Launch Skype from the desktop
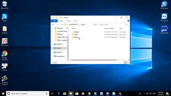 click(5, 17)
